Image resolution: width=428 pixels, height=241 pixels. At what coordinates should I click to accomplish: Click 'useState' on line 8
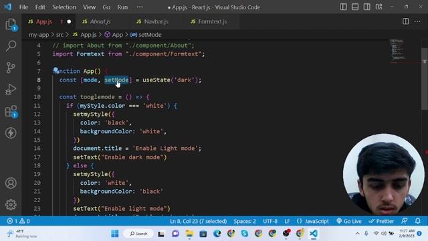pos(156,80)
